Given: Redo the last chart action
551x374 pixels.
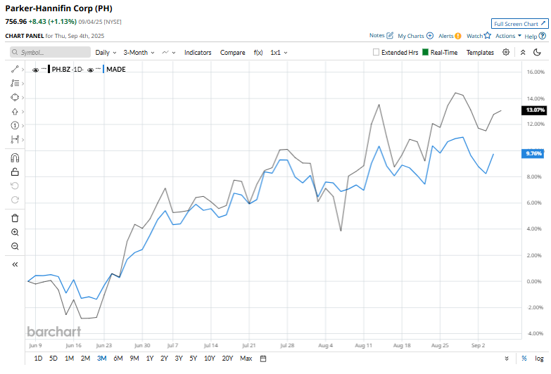Looking at the screenshot, I should point(15,200).
